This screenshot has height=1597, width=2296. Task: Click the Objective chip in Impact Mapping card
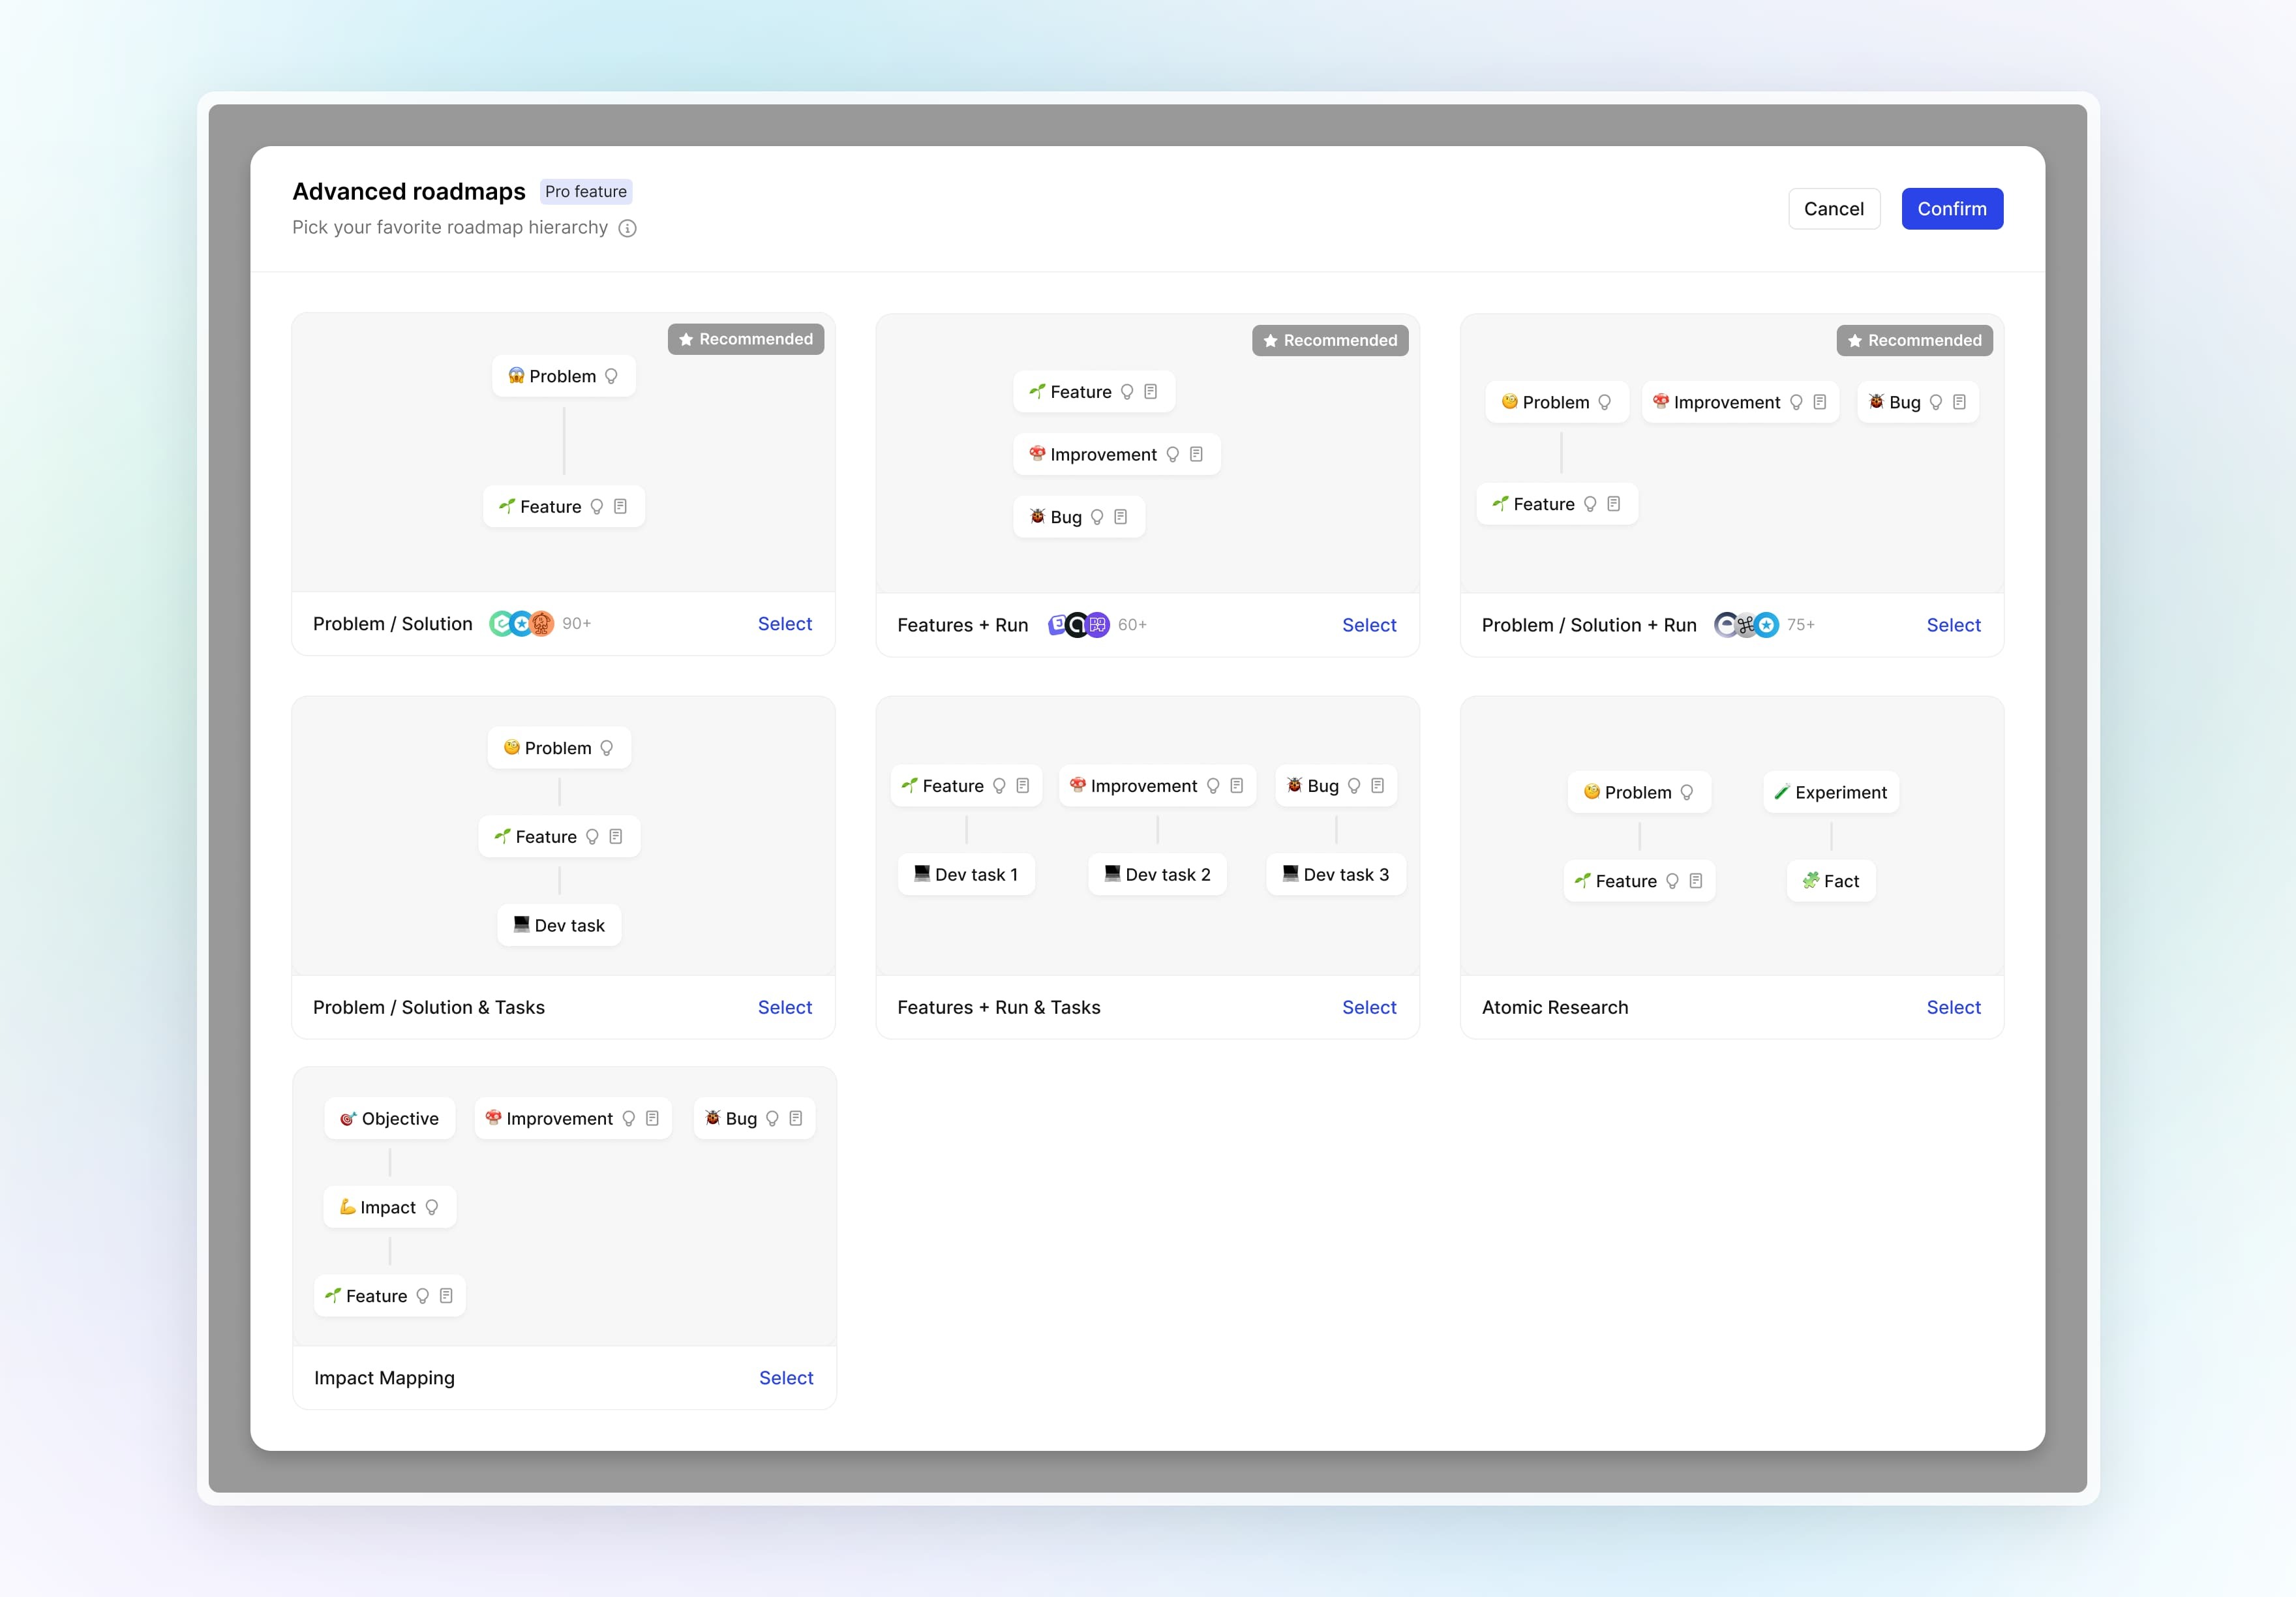pos(390,1118)
